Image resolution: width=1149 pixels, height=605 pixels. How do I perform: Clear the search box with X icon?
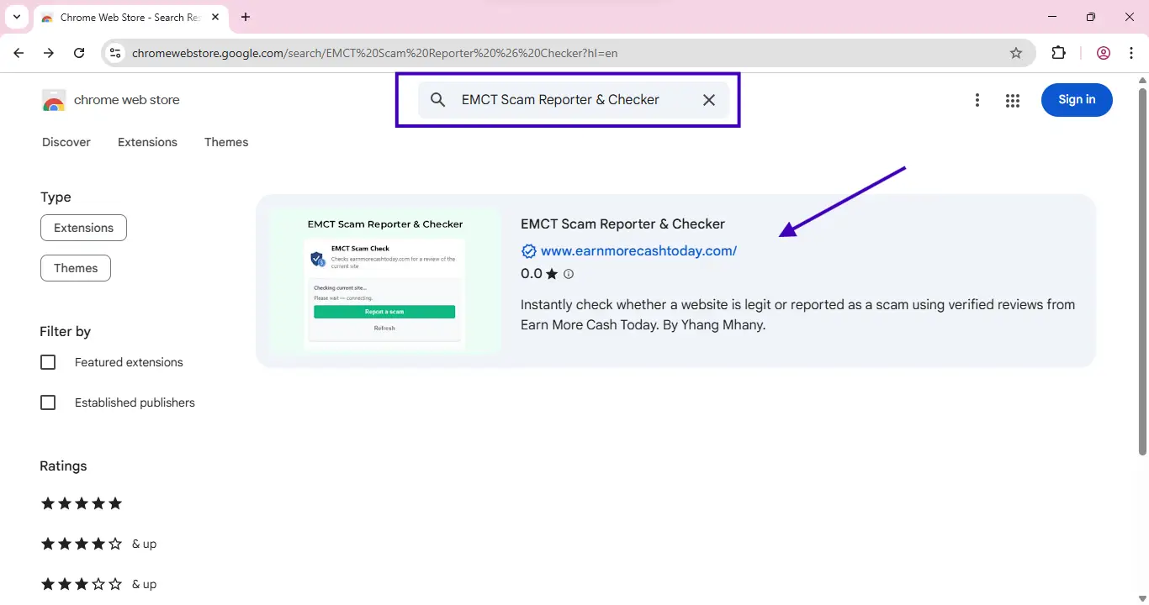point(708,100)
